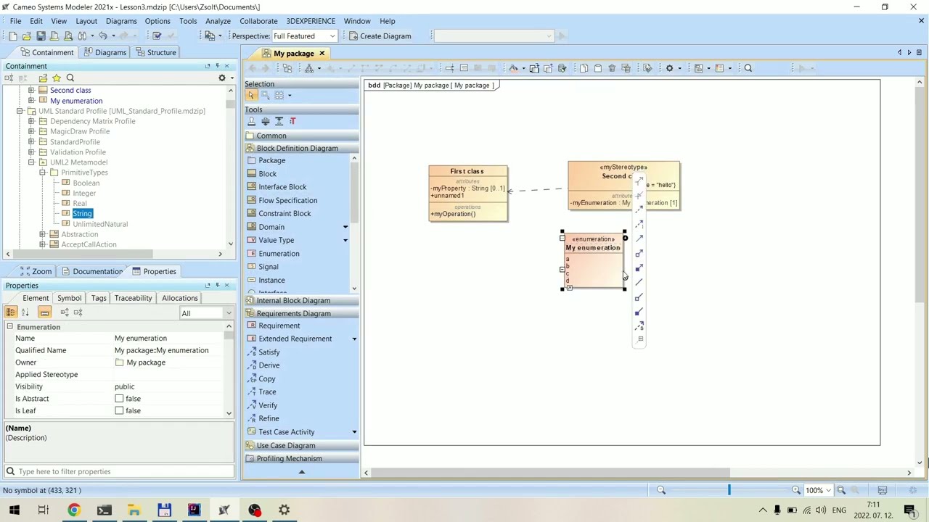Click the Tags properties button
929x522 pixels.
pos(99,298)
